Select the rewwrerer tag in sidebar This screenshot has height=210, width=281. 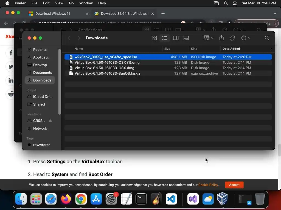[x=40, y=145]
